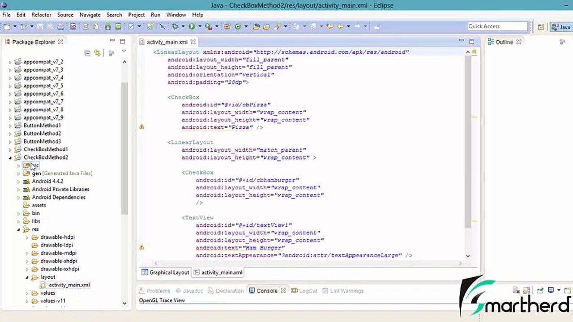Click the Open Type icon in toolbar

coord(257,26)
